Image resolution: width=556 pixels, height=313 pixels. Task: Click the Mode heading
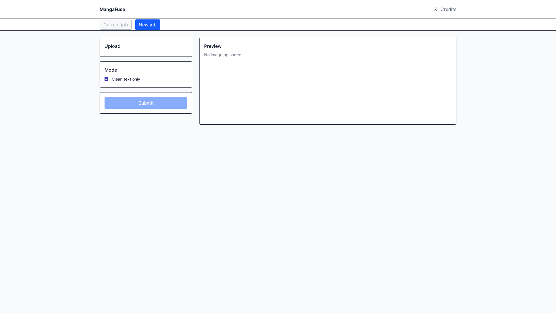click(111, 70)
